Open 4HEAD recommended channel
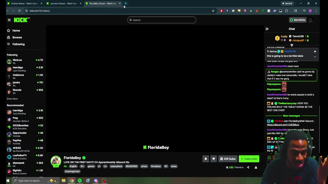328x184 pixels. pyautogui.click(x=25, y=149)
